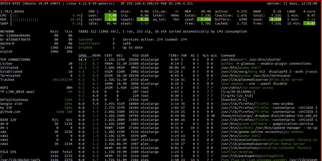The width and height of the screenshot is (322, 161).
Task: Click the FILE SYS section header
Action: pos(8,152)
